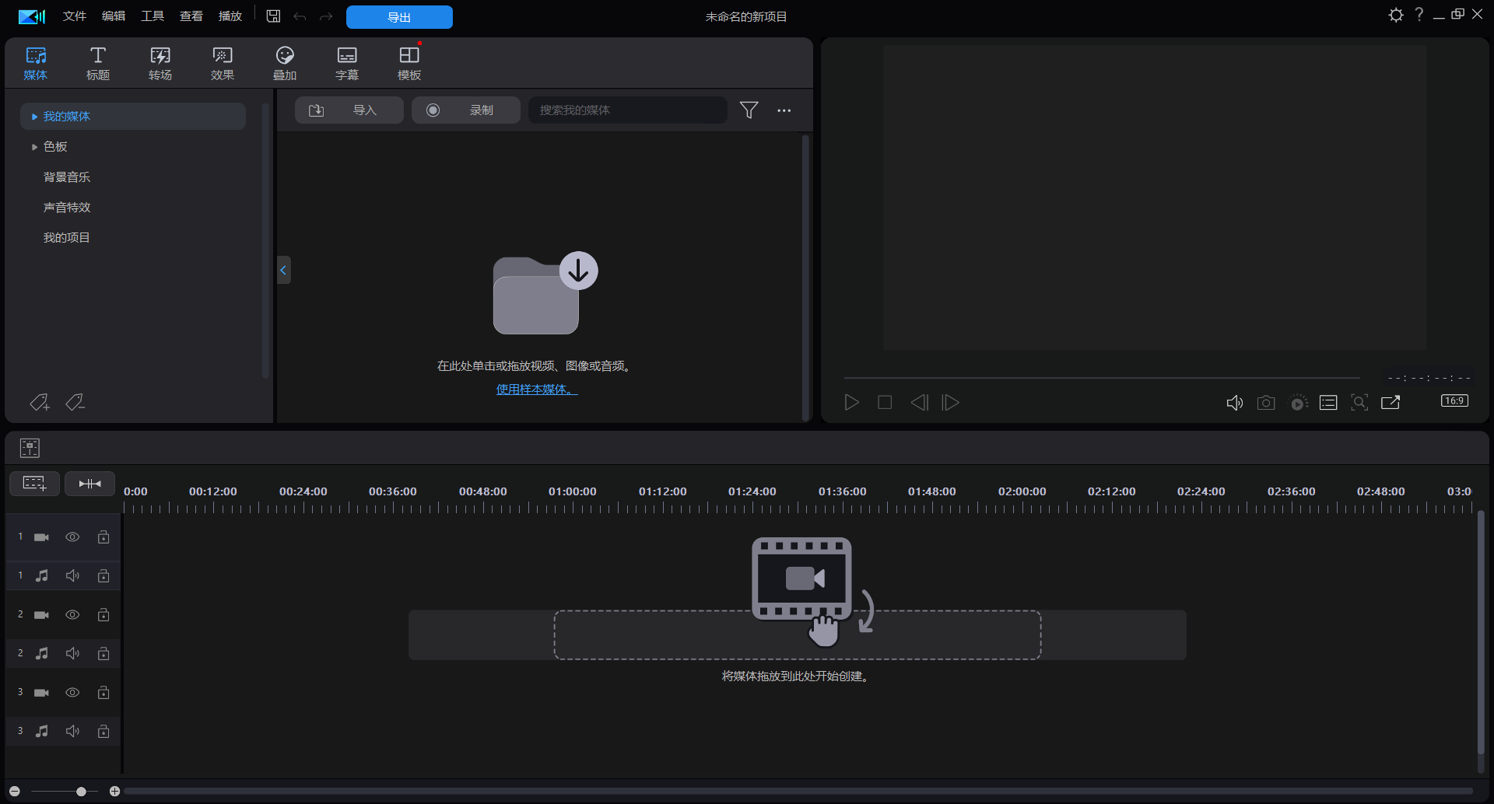Undock the preview window
This screenshot has width=1494, height=804.
(x=1391, y=402)
